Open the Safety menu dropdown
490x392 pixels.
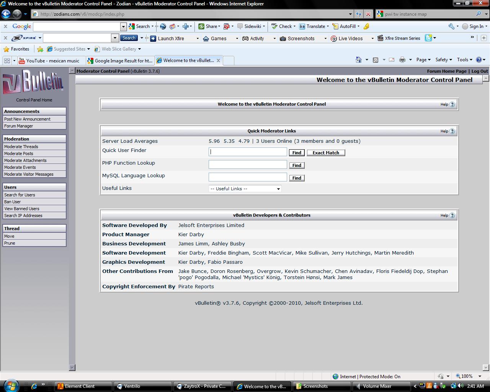tap(444, 60)
